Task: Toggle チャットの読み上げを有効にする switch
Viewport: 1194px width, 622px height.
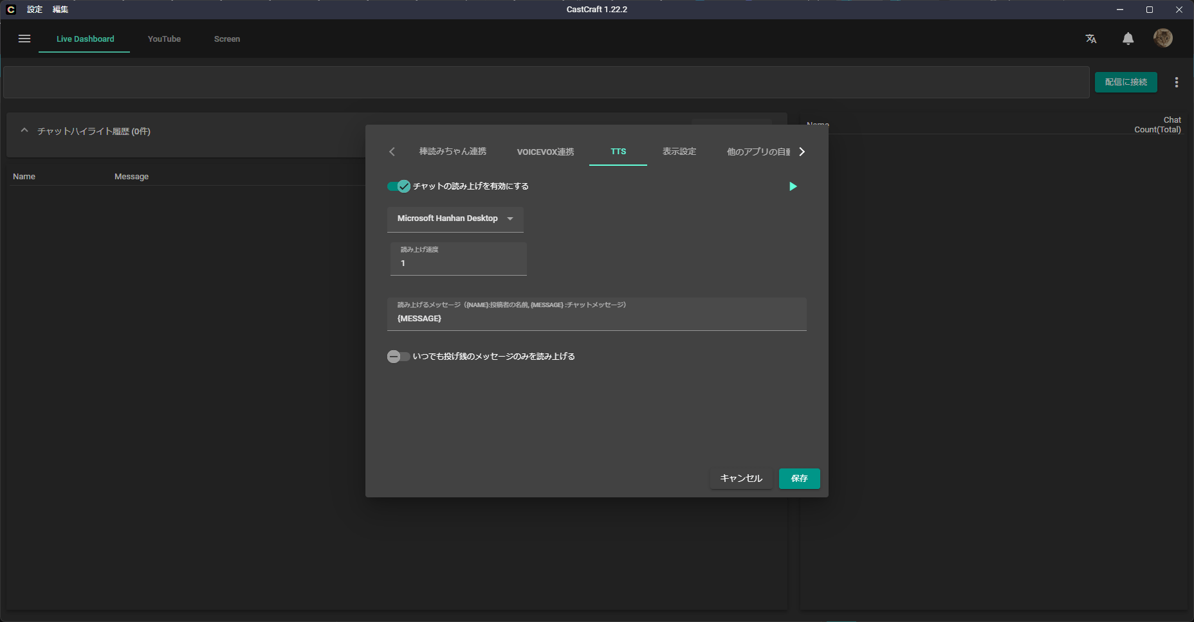Action: point(398,186)
